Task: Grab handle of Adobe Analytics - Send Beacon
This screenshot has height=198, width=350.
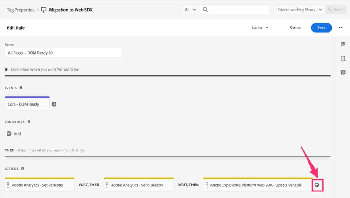Action: (107, 185)
